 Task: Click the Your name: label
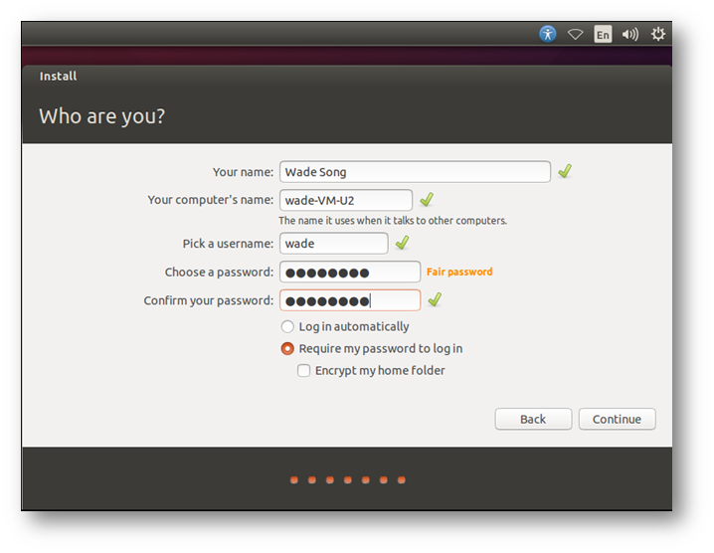coord(244,172)
